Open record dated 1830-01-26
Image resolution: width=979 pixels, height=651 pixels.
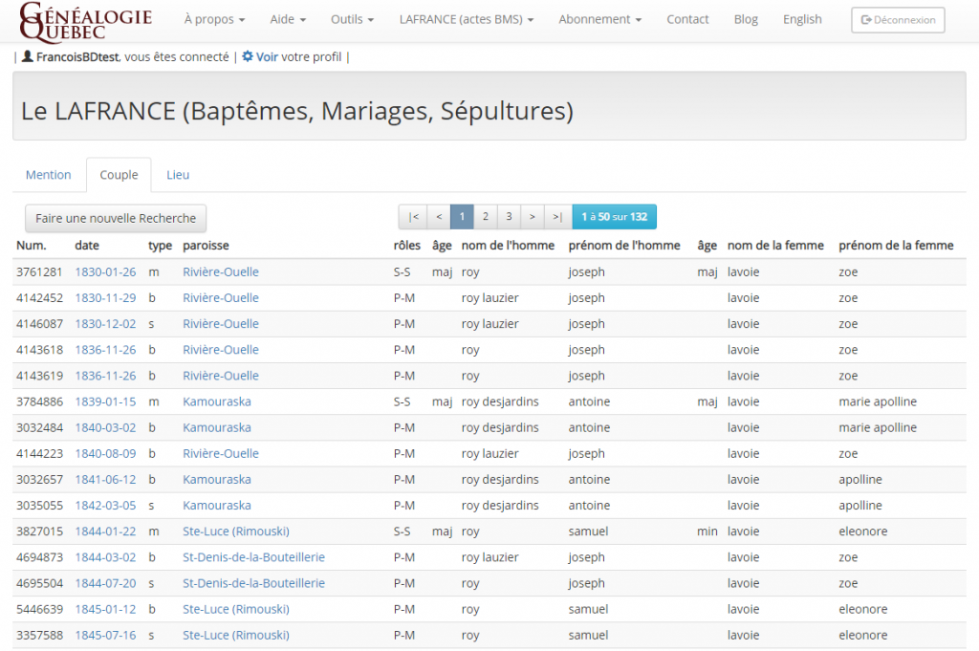(x=105, y=272)
